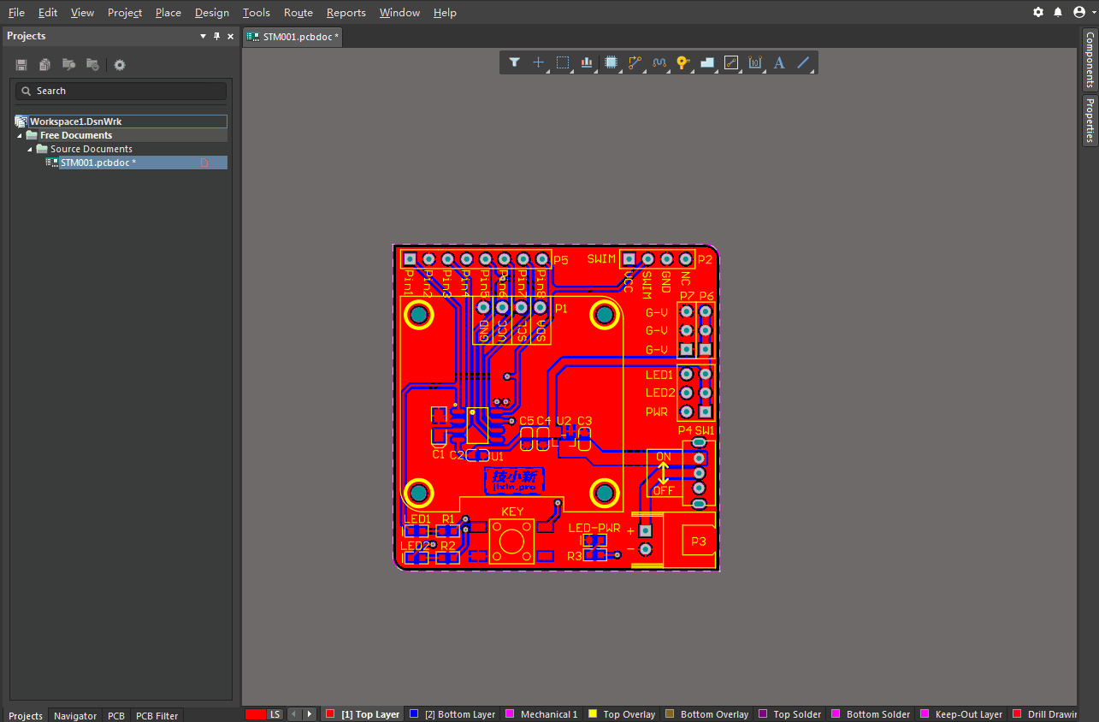The image size is (1099, 722).
Task: Pick the Place Line tool
Action: 803,62
